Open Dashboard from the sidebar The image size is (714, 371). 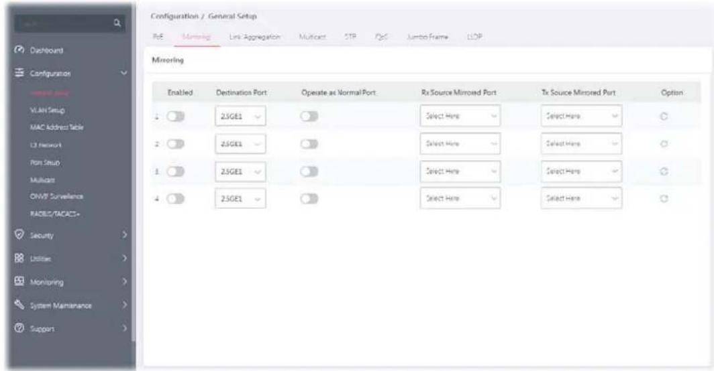coord(46,50)
